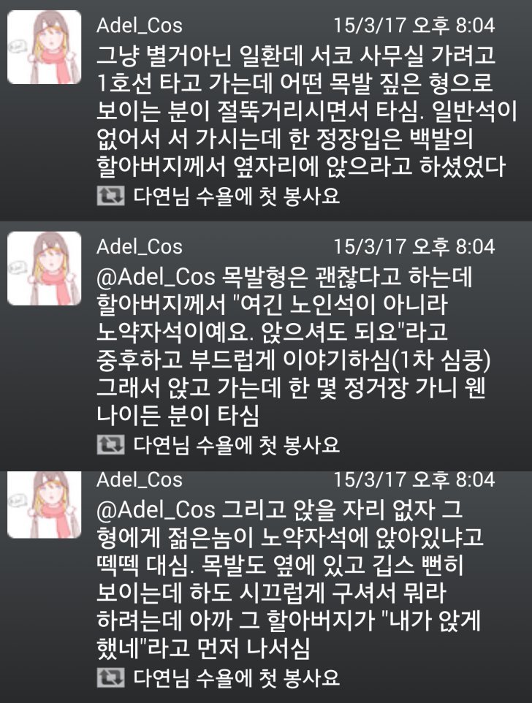Open Adel_Cos avatar in the third tweet

45,505
